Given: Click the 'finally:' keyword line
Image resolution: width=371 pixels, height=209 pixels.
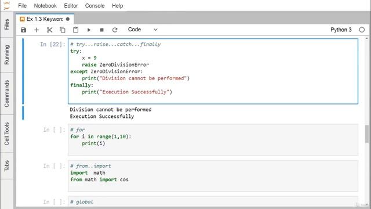Looking at the screenshot, I should [82, 85].
